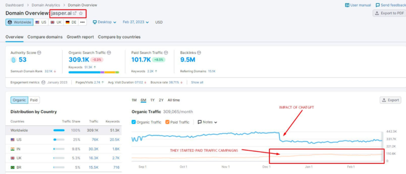406x174 pixels.
Task: Select the 1Y time range option
Action: [152, 100]
